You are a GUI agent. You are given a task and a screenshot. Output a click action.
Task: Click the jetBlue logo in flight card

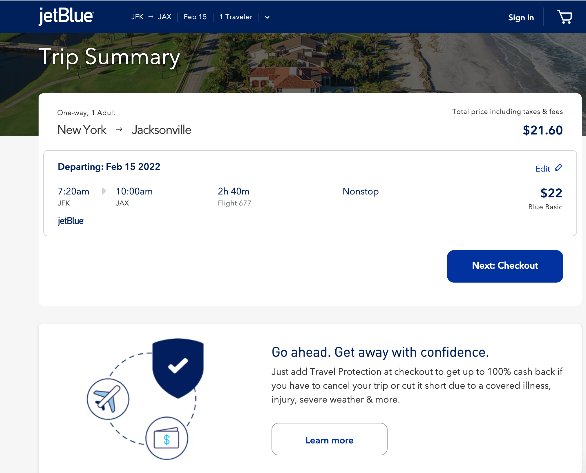70,221
